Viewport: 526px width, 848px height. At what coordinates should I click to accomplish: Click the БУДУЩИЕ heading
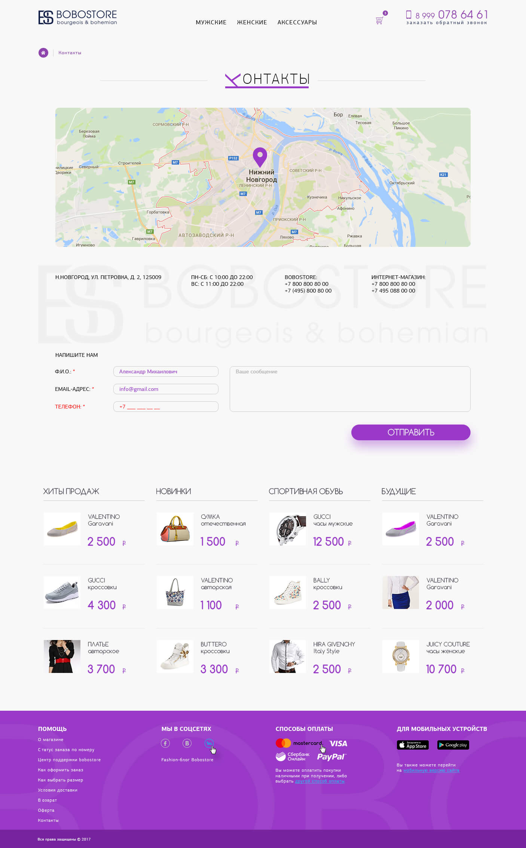click(x=398, y=492)
